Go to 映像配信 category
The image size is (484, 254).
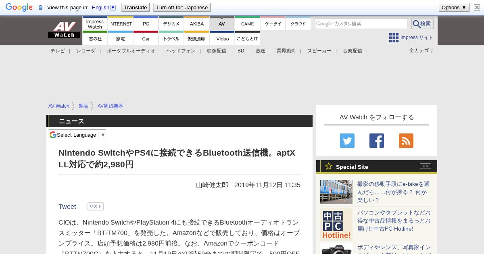(x=217, y=51)
